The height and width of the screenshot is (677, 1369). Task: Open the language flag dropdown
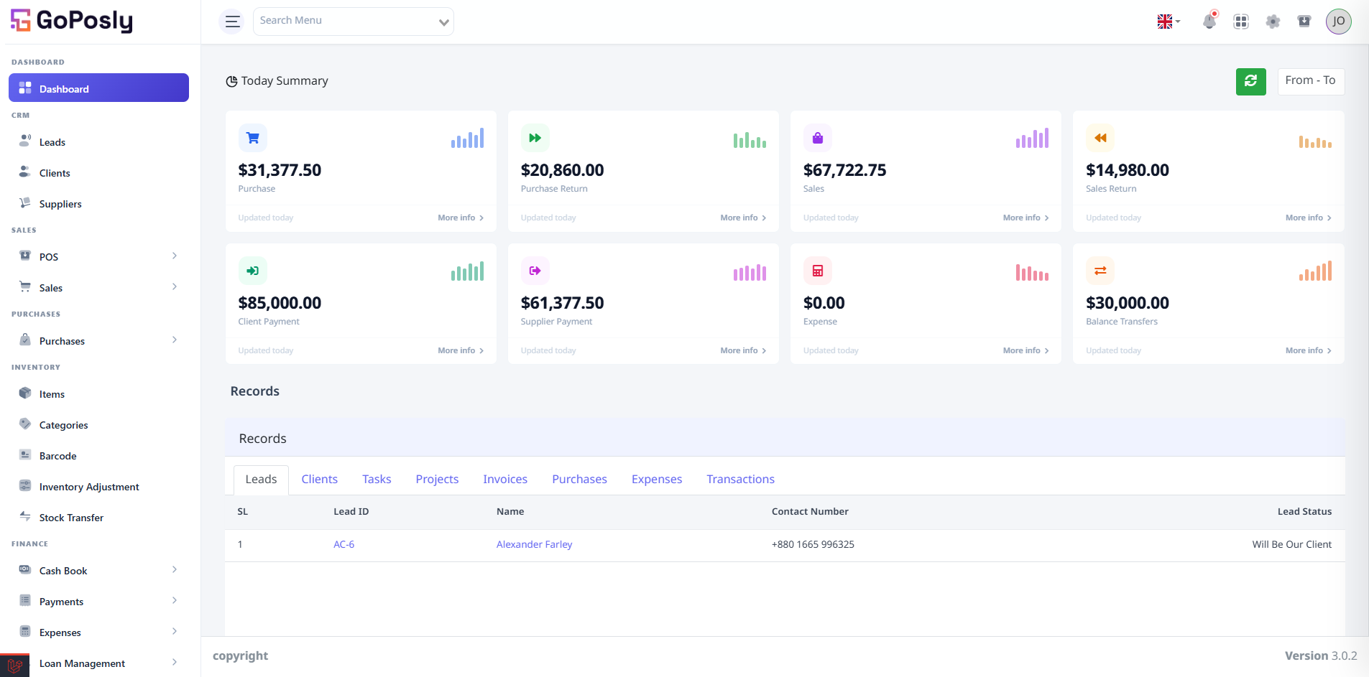1169,22
